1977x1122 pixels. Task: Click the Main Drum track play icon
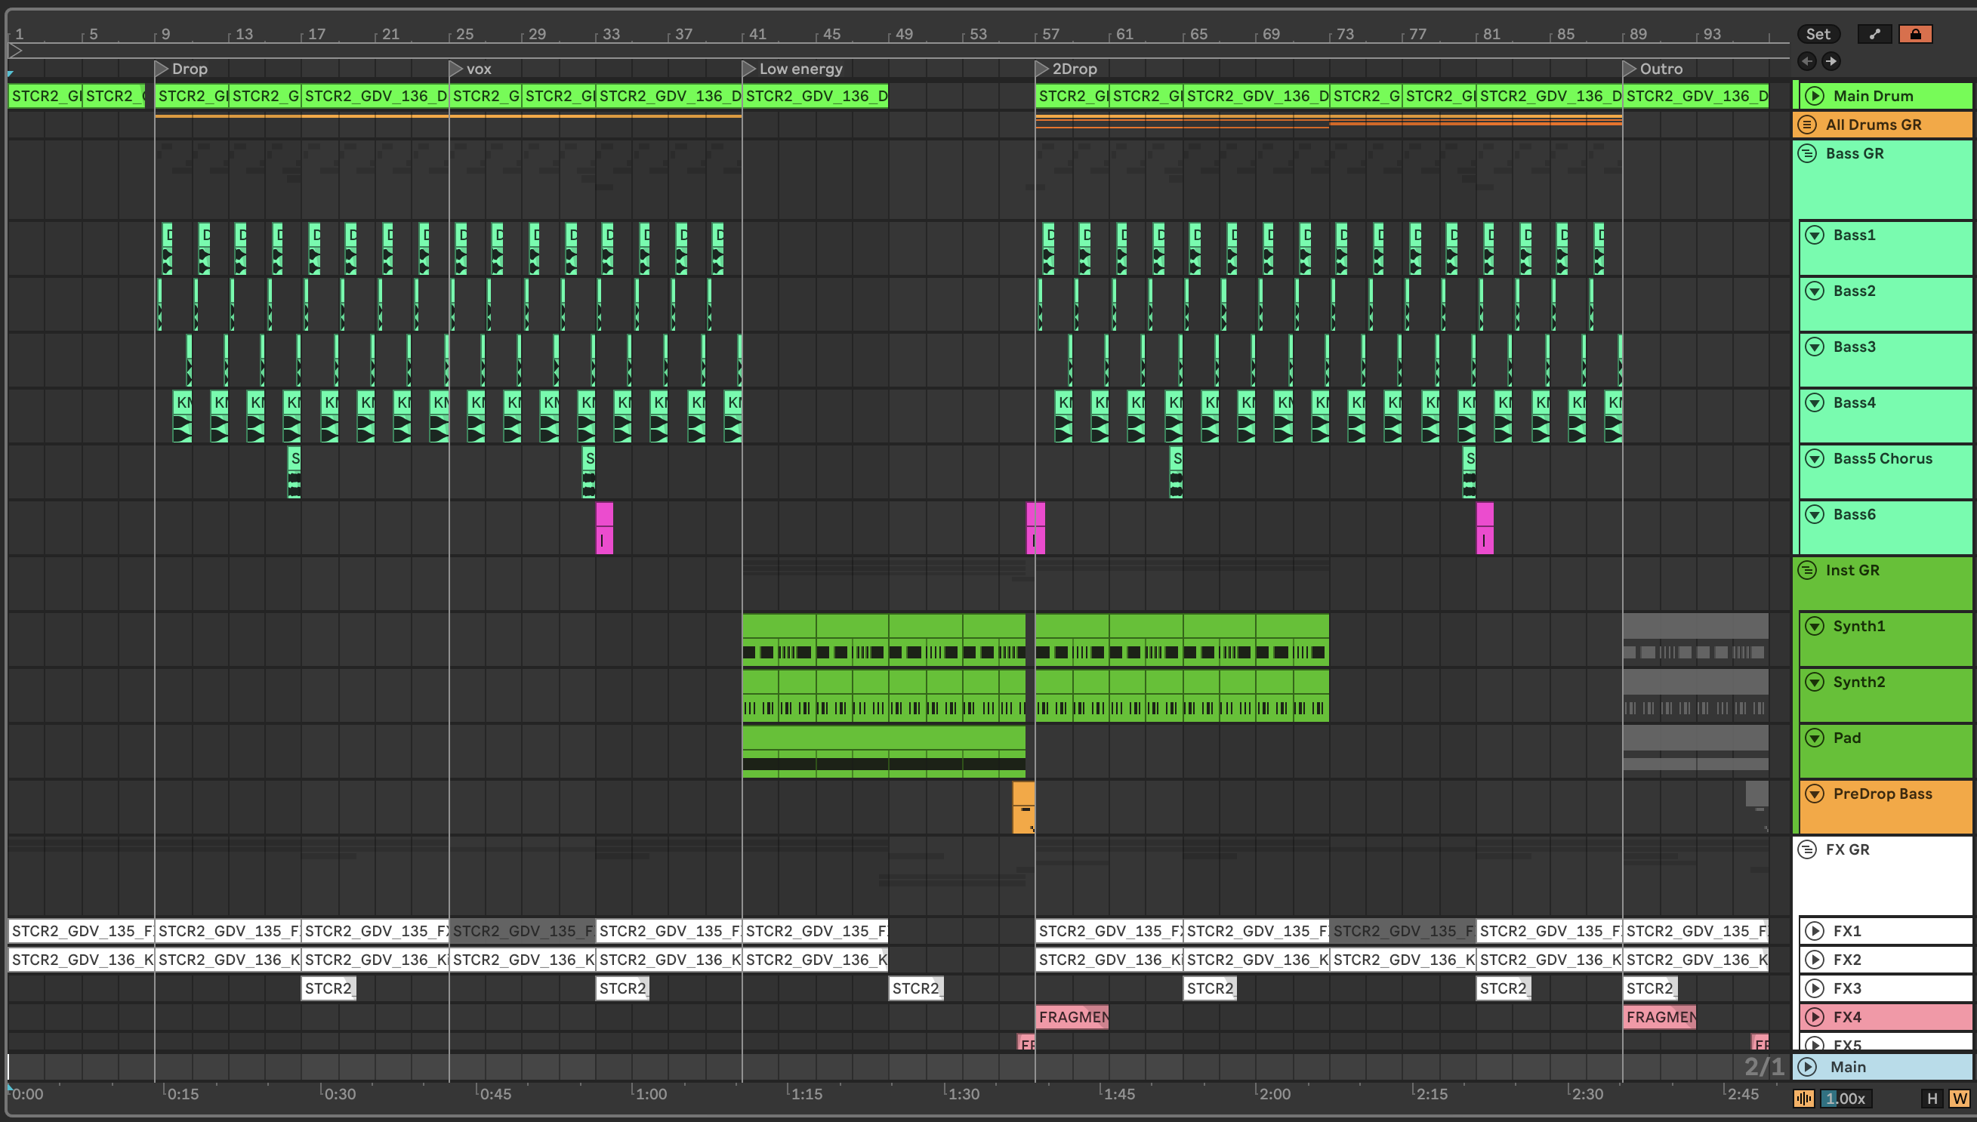click(x=1815, y=96)
